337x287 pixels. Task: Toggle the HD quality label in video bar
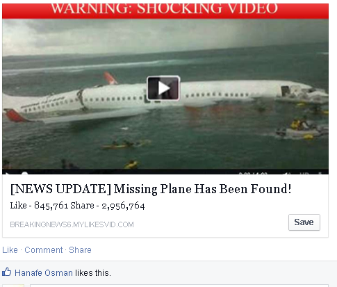click(304, 173)
